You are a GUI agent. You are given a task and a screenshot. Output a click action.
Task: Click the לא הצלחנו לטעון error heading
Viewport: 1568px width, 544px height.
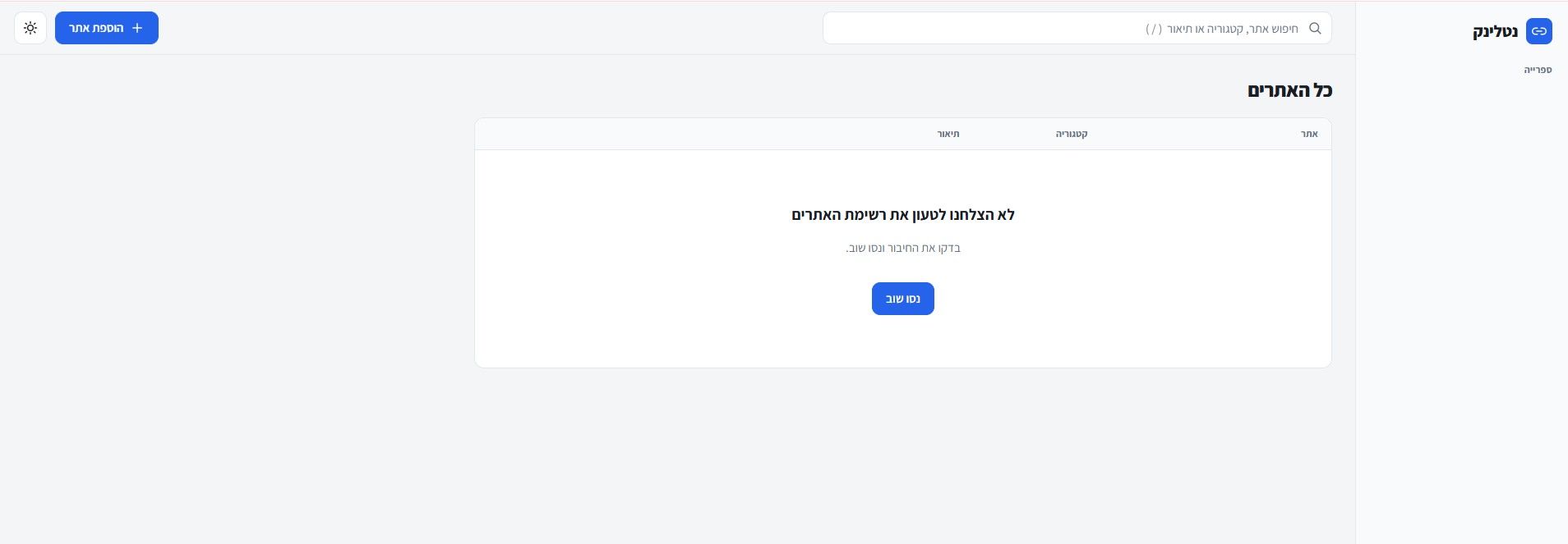(x=903, y=215)
